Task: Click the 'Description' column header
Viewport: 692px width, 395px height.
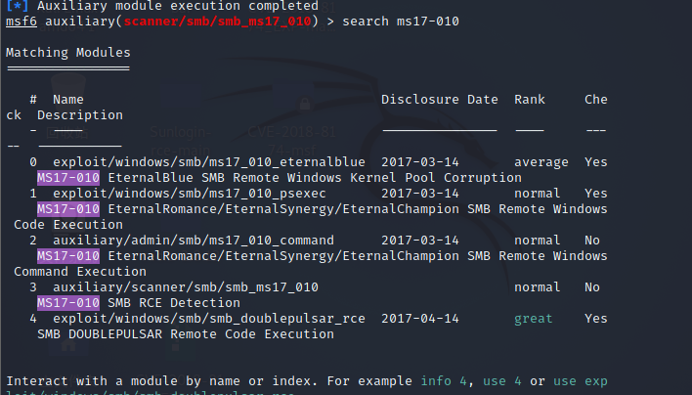Action: coord(80,115)
